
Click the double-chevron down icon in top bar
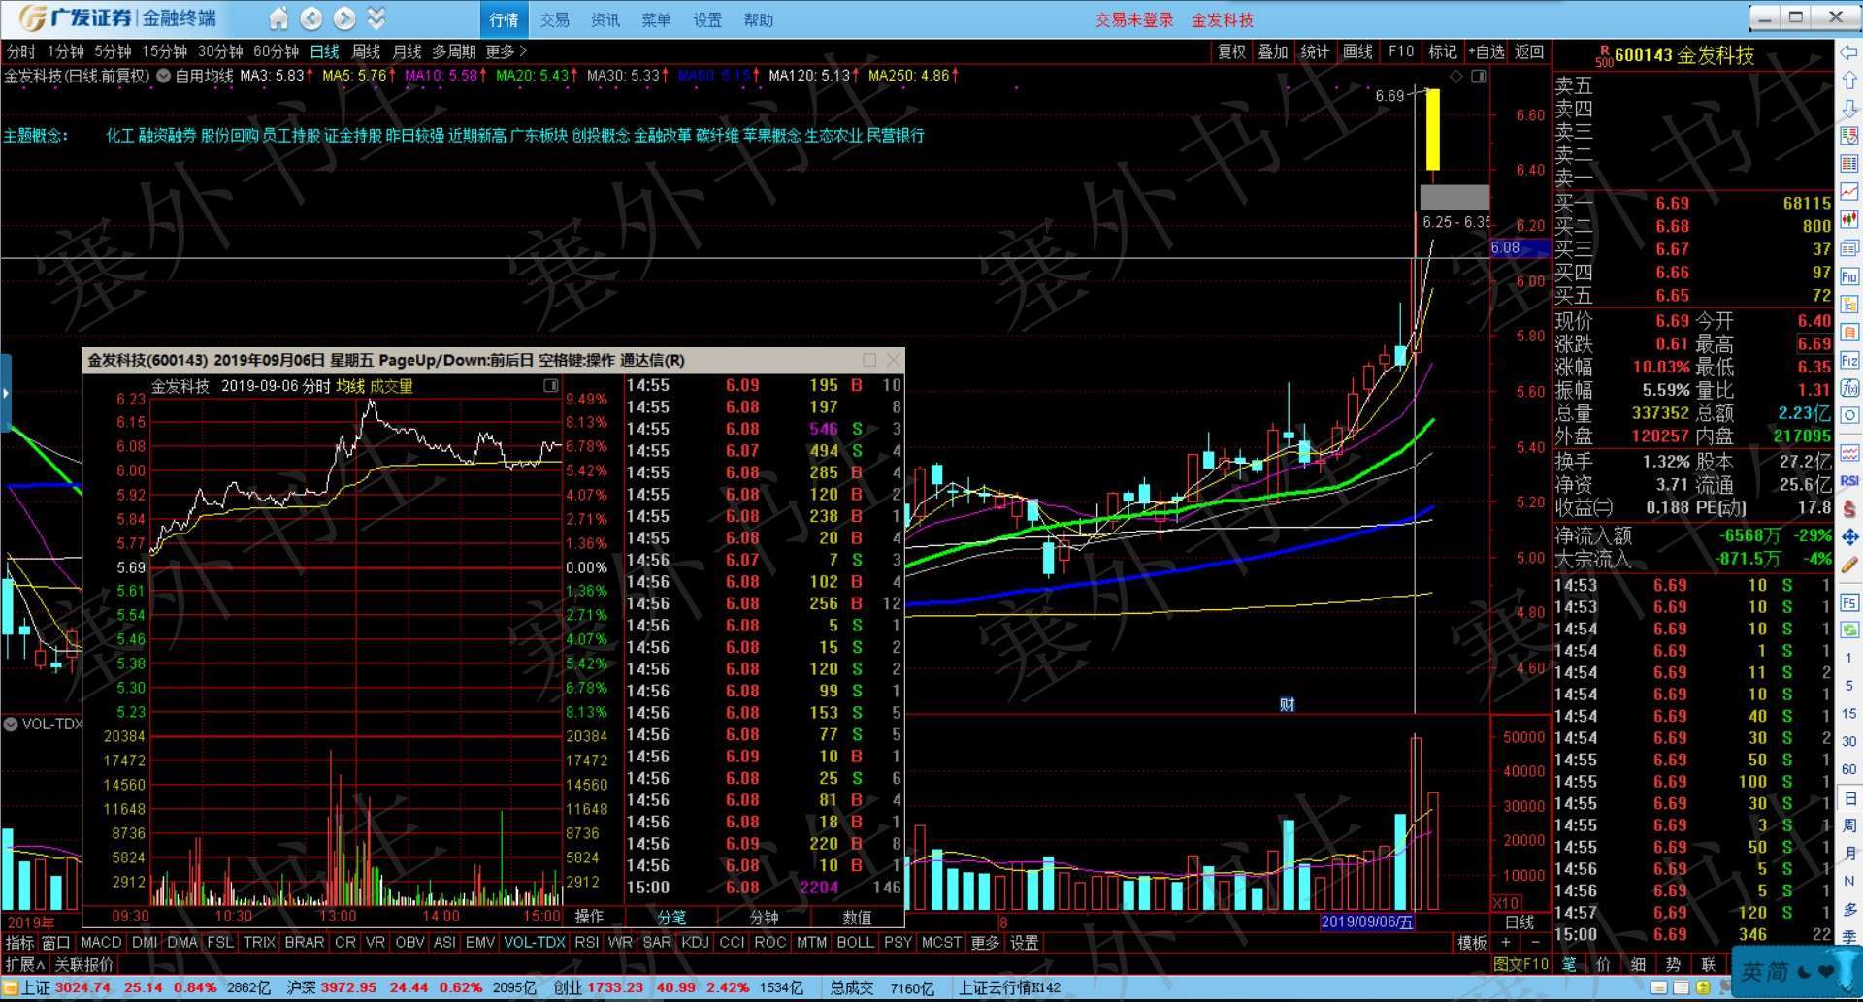tap(376, 18)
